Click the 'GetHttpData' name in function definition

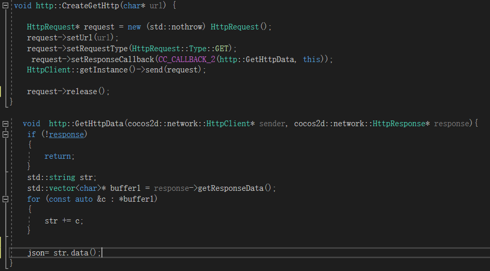(x=99, y=124)
